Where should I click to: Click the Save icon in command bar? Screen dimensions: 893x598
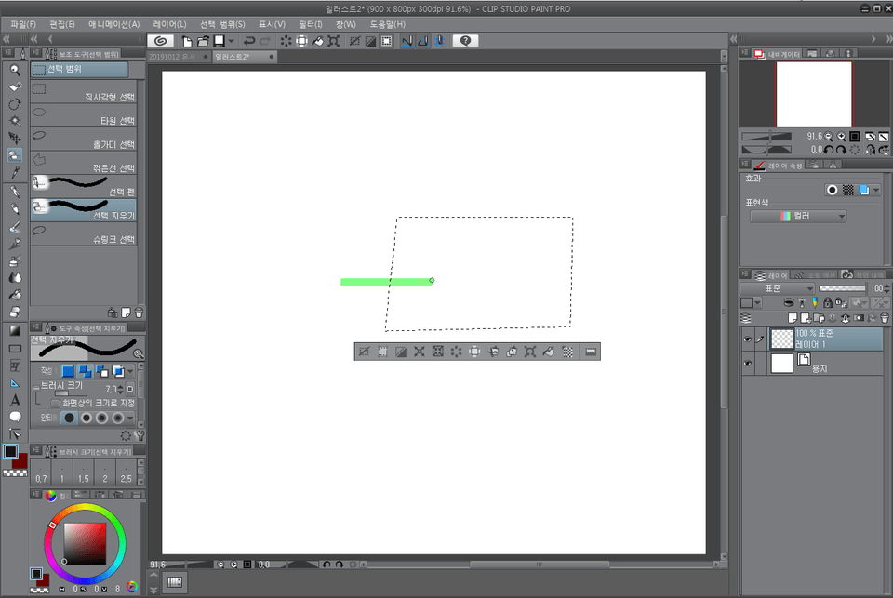(219, 41)
